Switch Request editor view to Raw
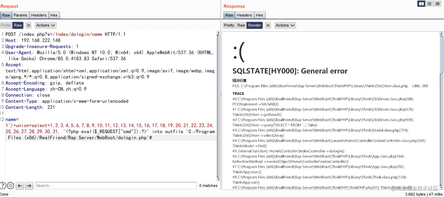The width and height of the screenshot is (444, 197). tap(18, 25)
